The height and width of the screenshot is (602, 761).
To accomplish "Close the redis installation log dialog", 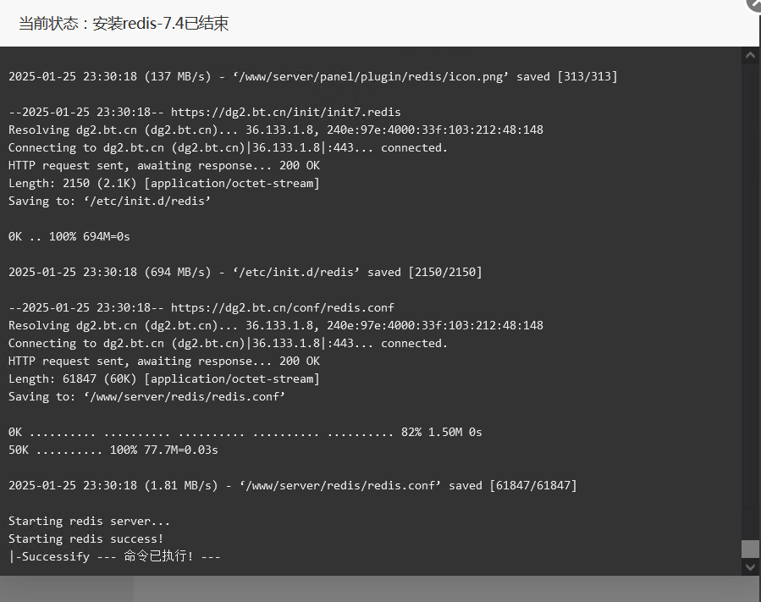I will point(755,4).
